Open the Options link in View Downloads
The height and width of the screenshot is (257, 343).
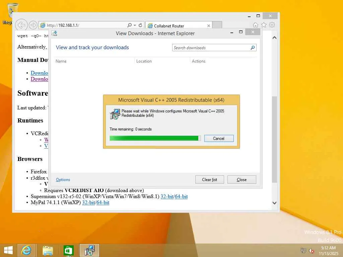(63, 180)
